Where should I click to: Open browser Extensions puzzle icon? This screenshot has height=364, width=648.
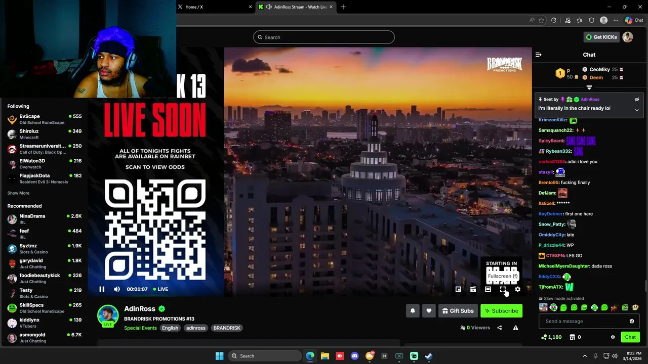pyautogui.click(x=553, y=20)
